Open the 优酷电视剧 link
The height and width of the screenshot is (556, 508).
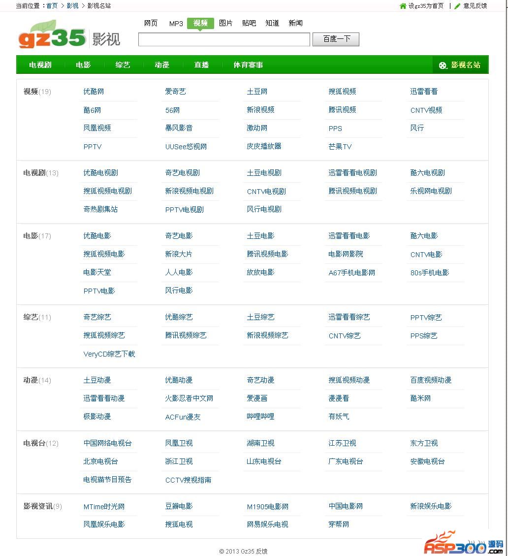(101, 173)
